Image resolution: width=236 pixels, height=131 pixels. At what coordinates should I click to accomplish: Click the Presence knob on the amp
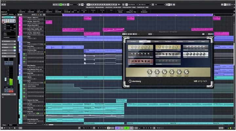pos(179,72)
